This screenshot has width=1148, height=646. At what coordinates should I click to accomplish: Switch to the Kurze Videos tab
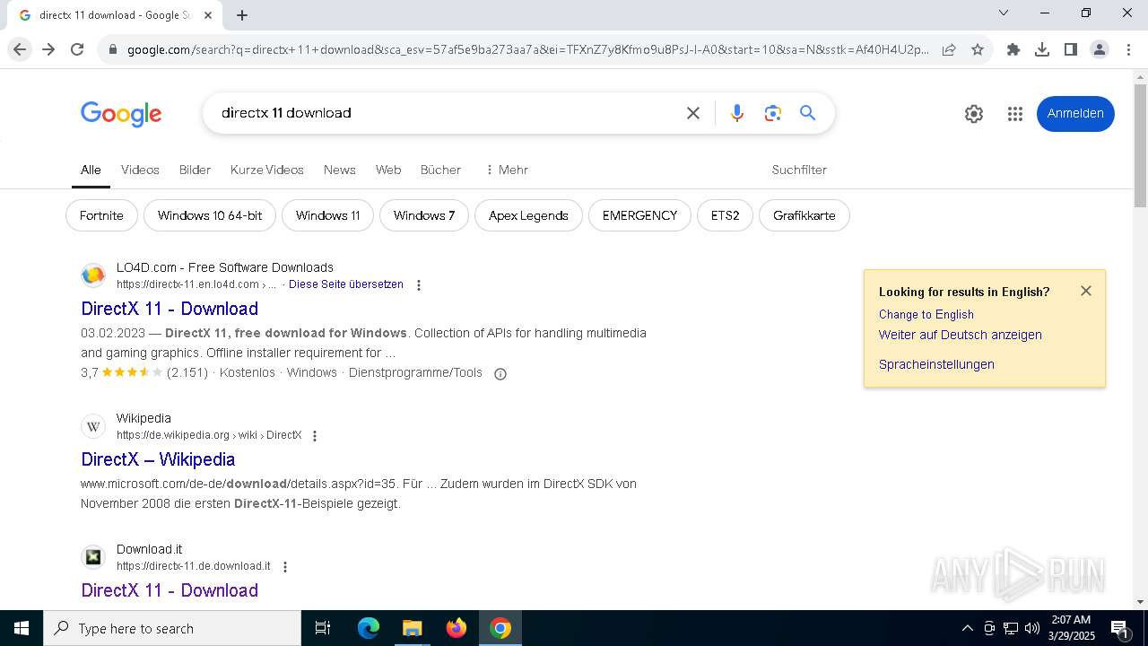click(x=267, y=170)
